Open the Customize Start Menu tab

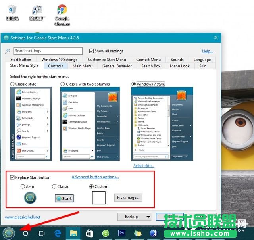107,60
